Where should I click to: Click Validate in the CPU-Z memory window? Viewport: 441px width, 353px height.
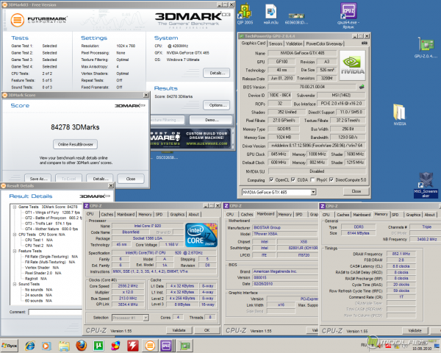point(415,330)
